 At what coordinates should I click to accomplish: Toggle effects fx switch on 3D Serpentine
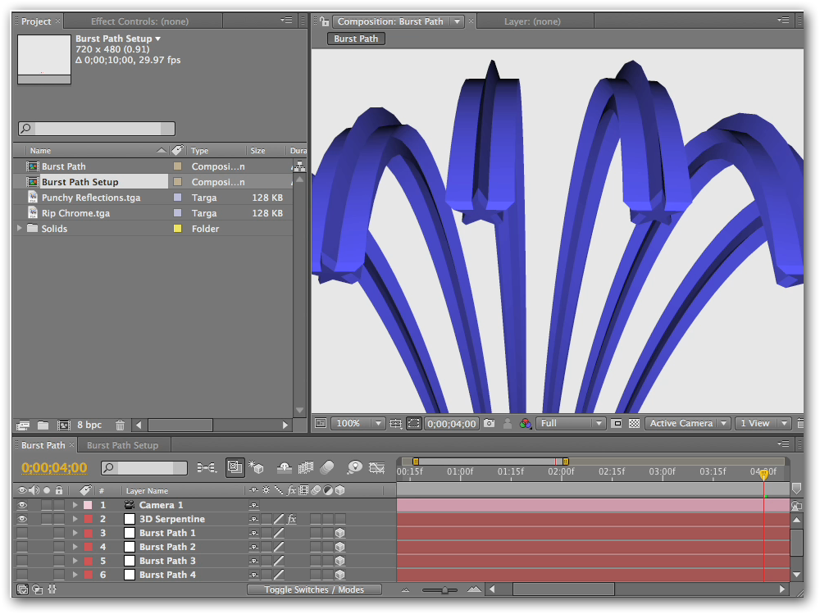[x=292, y=519]
